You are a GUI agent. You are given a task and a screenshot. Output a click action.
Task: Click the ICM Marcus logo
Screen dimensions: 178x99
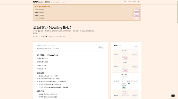(38, 2)
